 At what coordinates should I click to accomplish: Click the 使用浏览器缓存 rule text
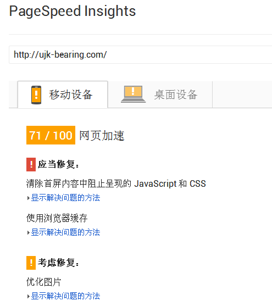[x=57, y=218]
